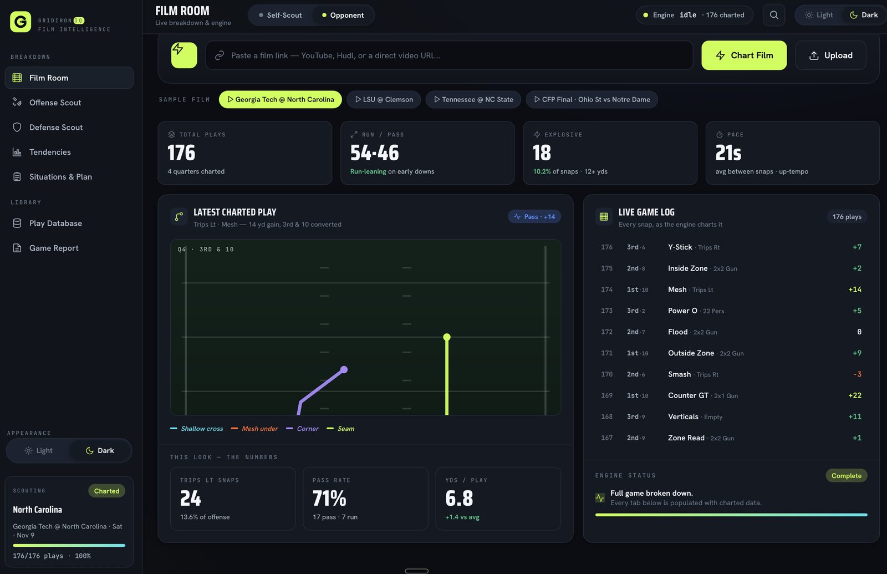The height and width of the screenshot is (574, 887).
Task: Select play 170 Smash Trips Rt row
Action: pos(731,374)
